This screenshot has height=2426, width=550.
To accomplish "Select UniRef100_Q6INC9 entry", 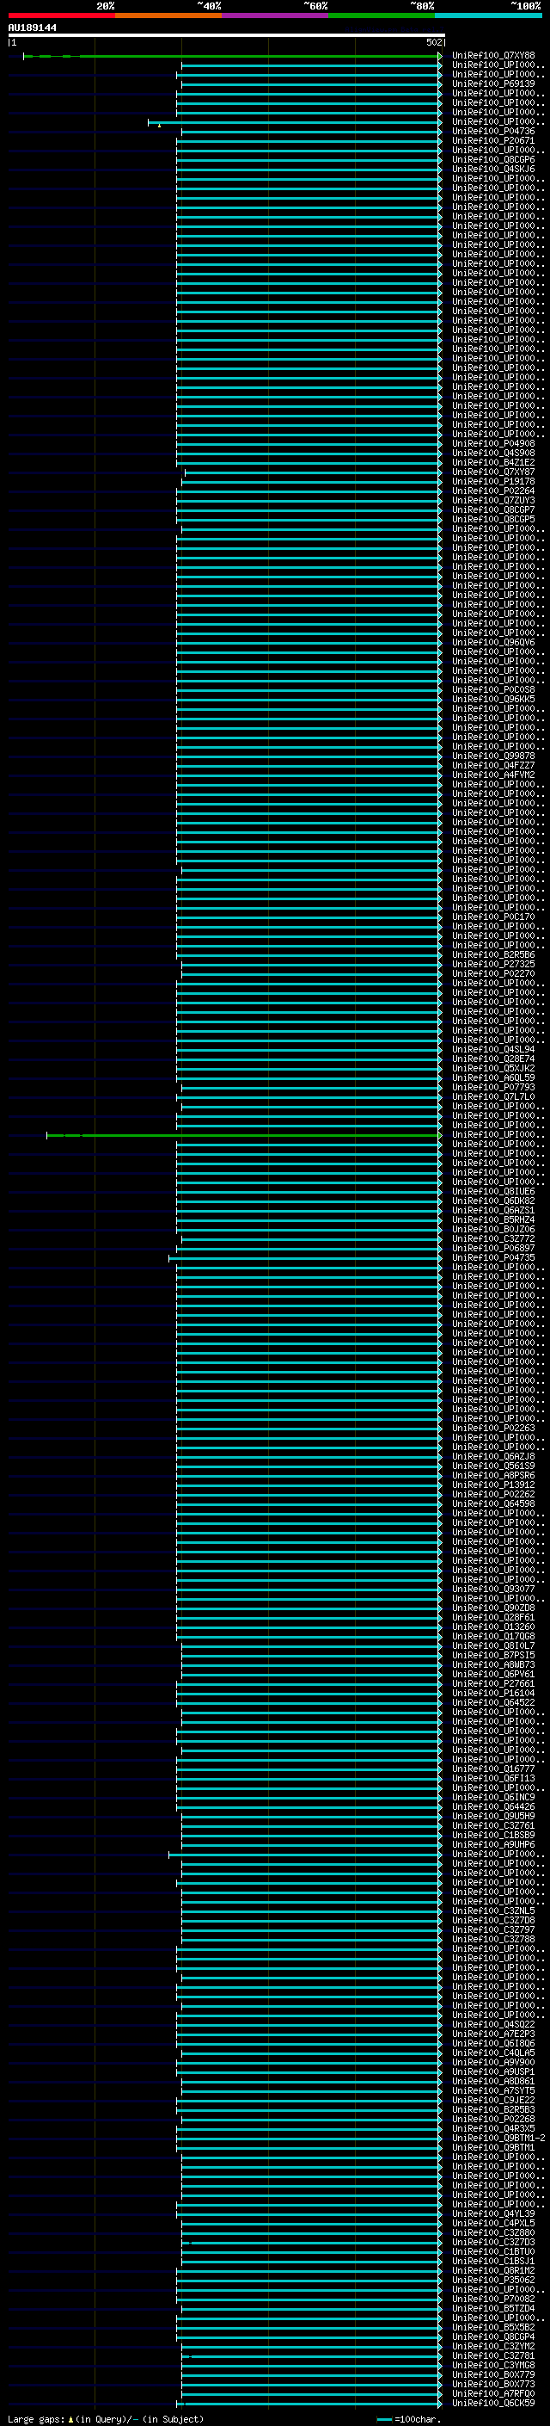I will (493, 1797).
